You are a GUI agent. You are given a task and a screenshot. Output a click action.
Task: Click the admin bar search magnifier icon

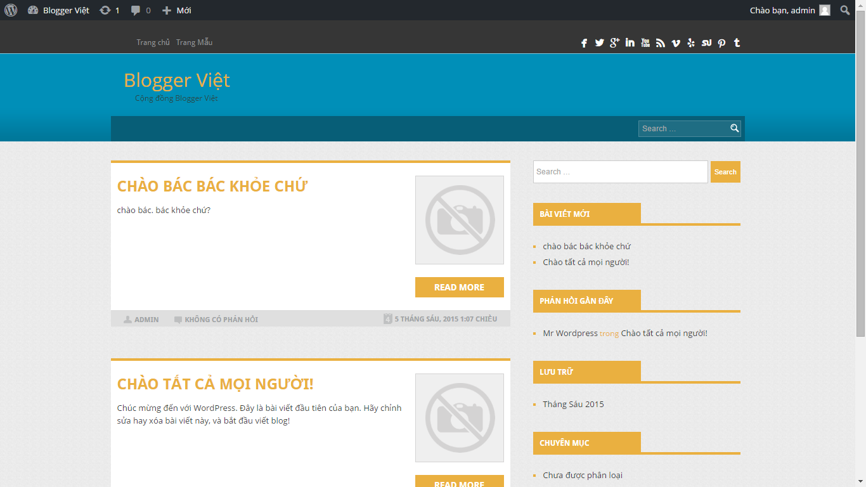(845, 10)
